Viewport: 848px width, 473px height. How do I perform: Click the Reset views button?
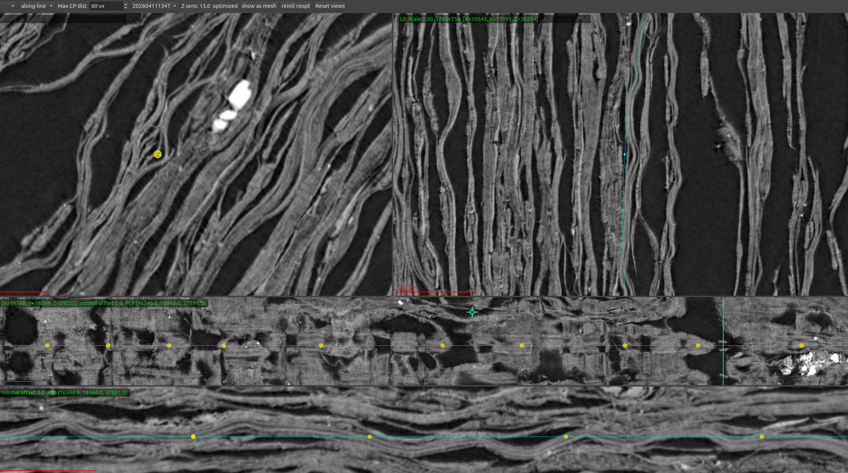tap(330, 6)
